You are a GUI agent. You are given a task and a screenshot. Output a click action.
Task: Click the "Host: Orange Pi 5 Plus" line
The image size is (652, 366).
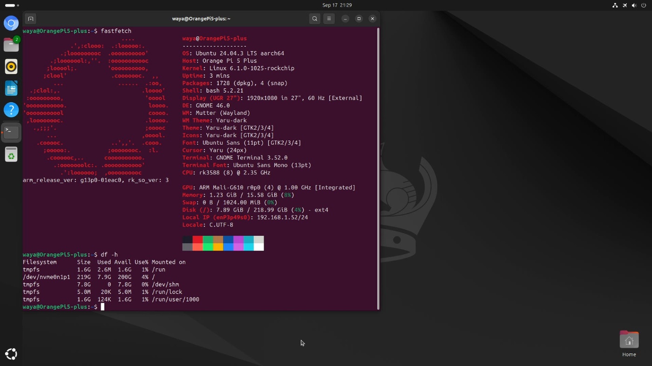[220, 61]
